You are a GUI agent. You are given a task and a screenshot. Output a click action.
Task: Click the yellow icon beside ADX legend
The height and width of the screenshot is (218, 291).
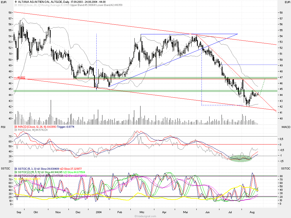click(x=16, y=179)
